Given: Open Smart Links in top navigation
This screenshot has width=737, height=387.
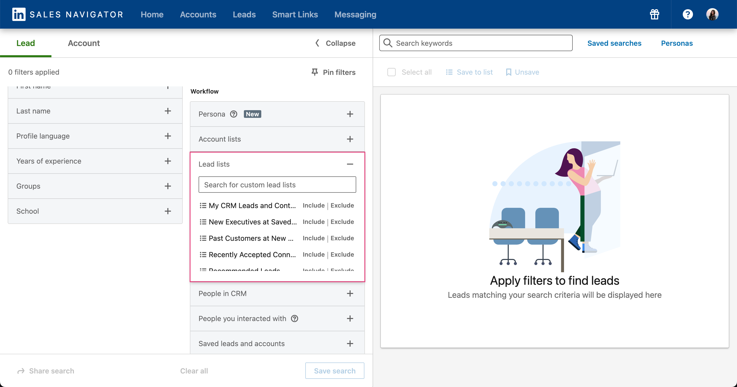Looking at the screenshot, I should [x=295, y=14].
